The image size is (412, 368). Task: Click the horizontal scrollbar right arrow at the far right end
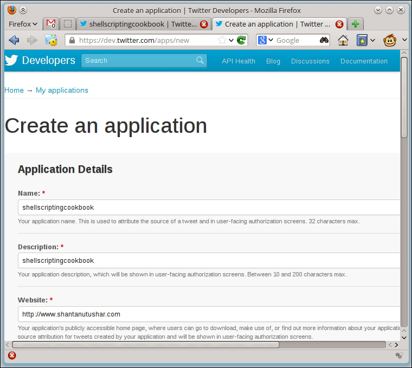[x=396, y=345]
